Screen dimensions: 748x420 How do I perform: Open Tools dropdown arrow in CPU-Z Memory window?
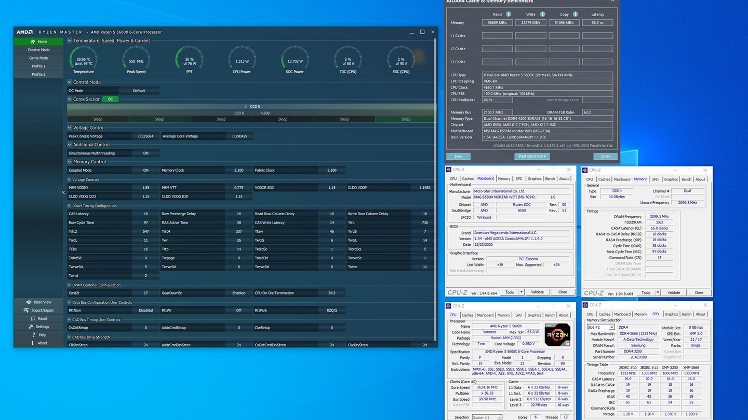click(x=658, y=292)
